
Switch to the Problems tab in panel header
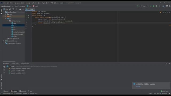pyautogui.click(x=6, y=63)
